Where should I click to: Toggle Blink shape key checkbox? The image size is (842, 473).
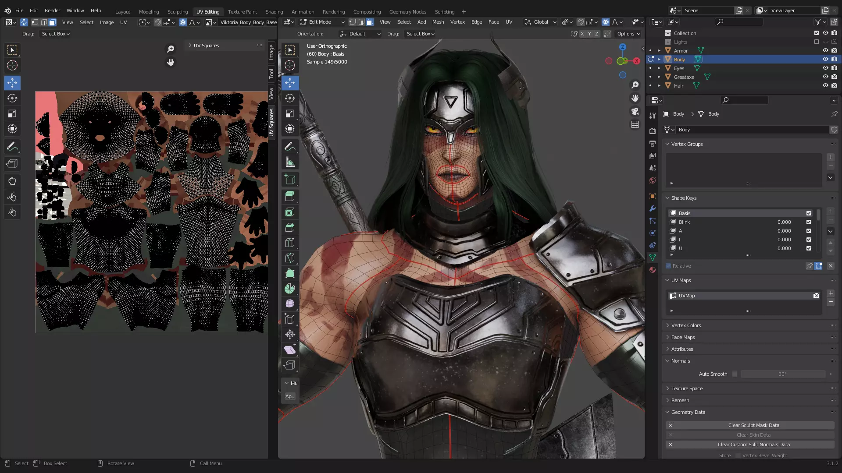pos(809,222)
